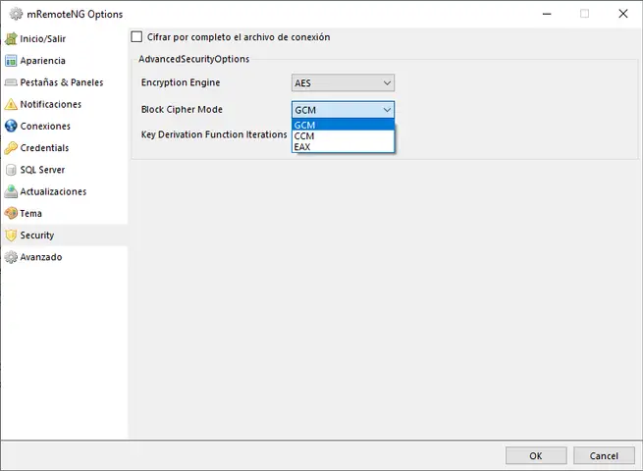Viewport: 643px width, 471px height.
Task: Click the Apariencia window icon
Action: pyautogui.click(x=11, y=61)
